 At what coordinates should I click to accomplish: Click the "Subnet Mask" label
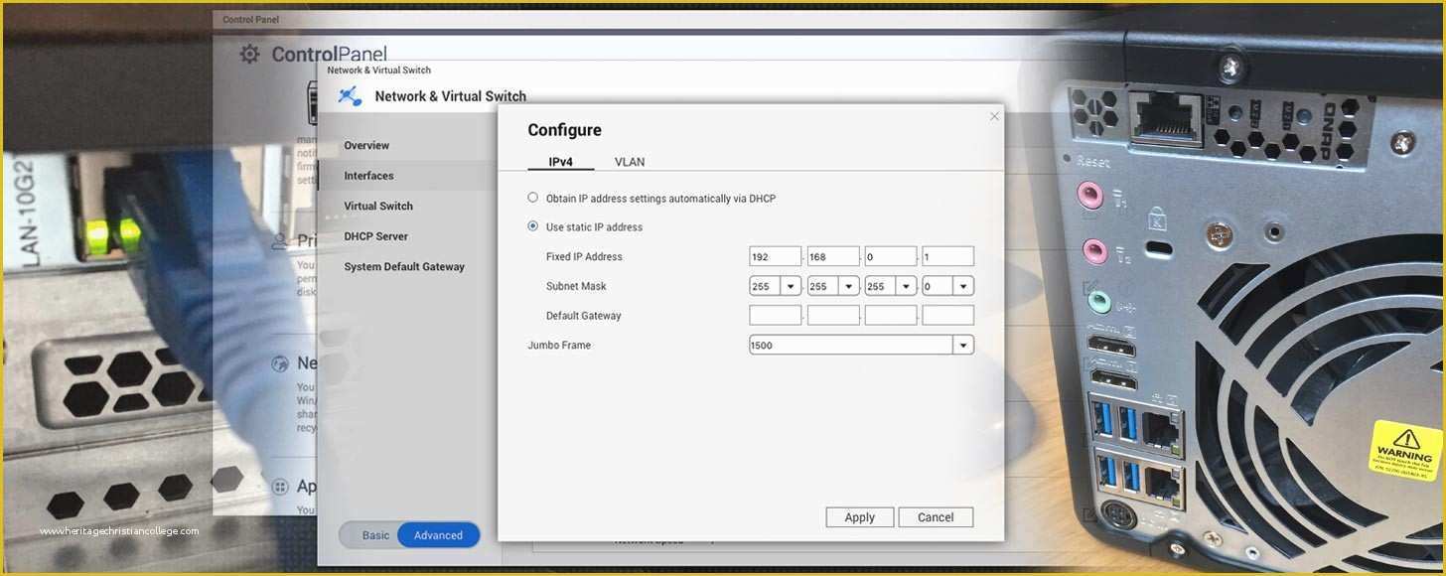coord(576,286)
